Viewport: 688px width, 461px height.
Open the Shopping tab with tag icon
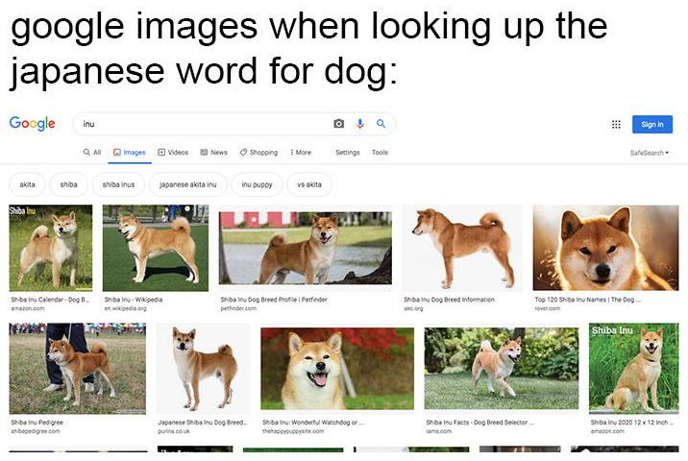click(258, 152)
